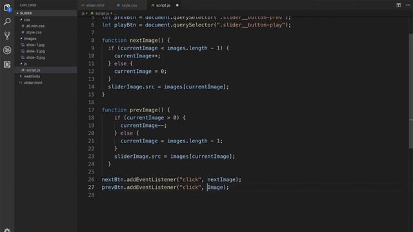The width and height of the screenshot is (413, 232).
Task: Click nextBtn.addEventListener on line 26
Action: 139,180
